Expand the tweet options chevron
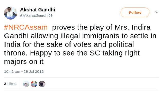The image size is (162, 93). pos(157,12)
